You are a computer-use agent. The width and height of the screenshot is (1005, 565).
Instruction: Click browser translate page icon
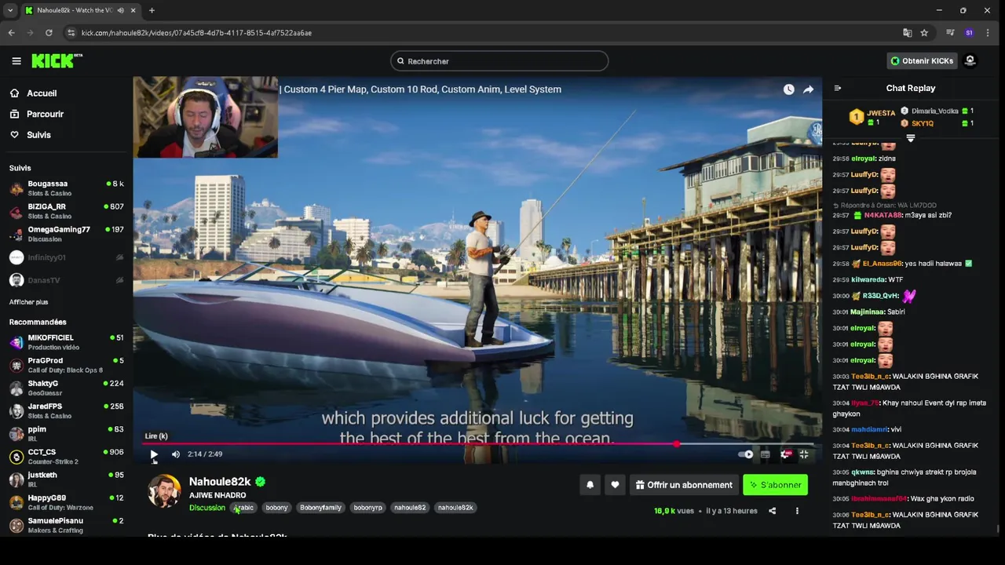pyautogui.click(x=907, y=33)
